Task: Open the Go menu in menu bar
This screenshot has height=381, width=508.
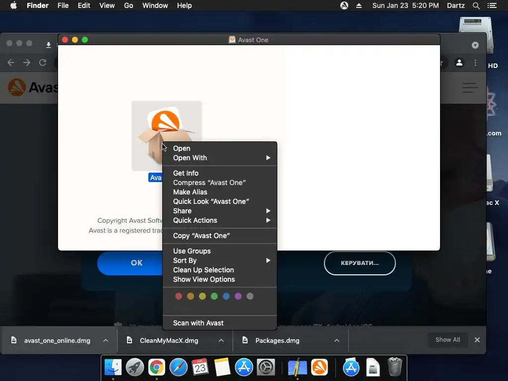Action: (x=128, y=5)
